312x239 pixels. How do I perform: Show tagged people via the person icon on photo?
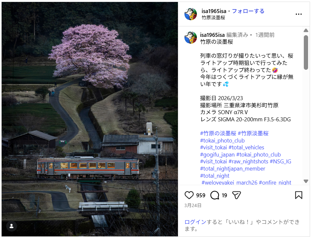click(11, 226)
